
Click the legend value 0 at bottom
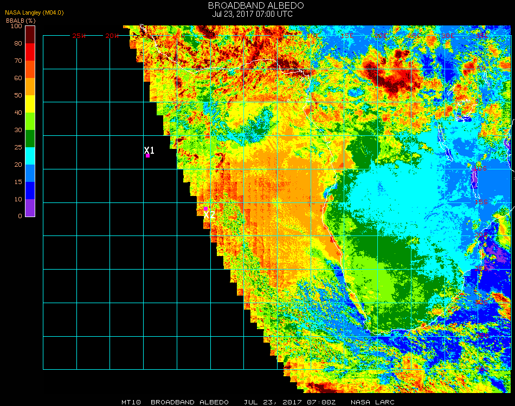point(20,216)
